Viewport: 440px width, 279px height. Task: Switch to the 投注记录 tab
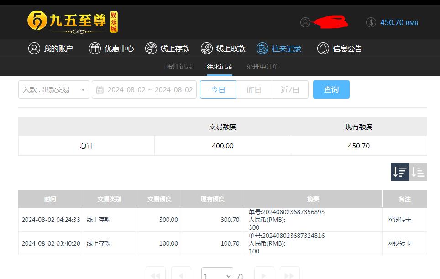(x=179, y=66)
